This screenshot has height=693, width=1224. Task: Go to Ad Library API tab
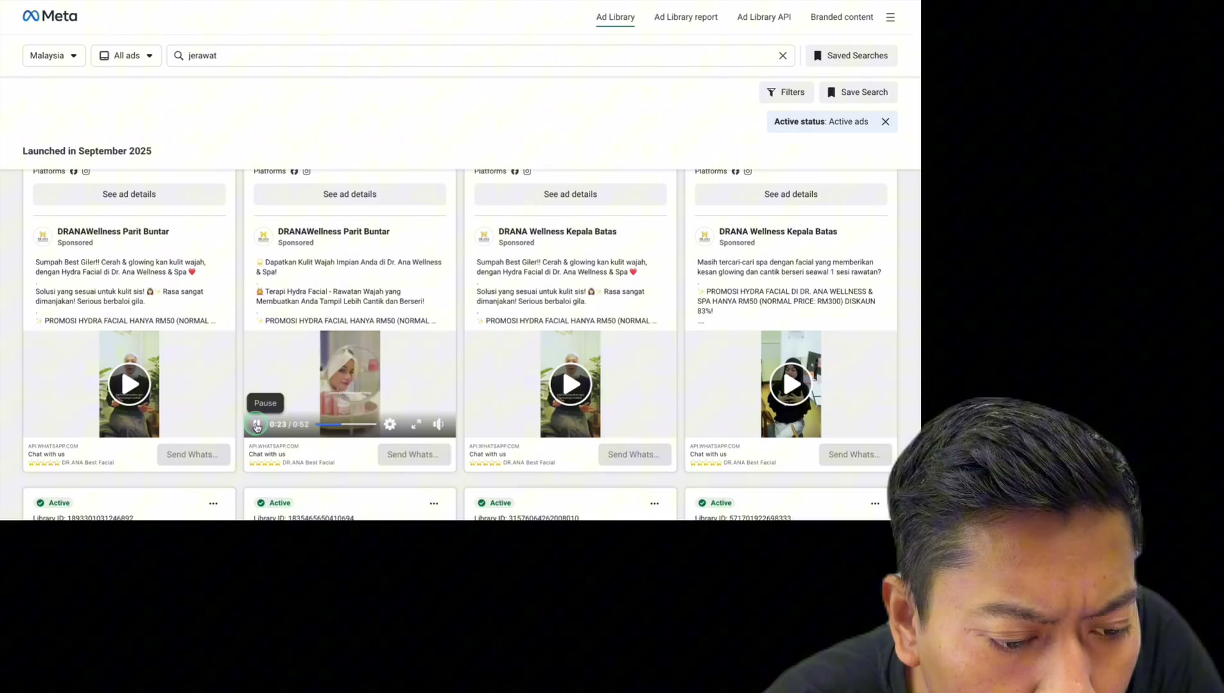coord(763,17)
